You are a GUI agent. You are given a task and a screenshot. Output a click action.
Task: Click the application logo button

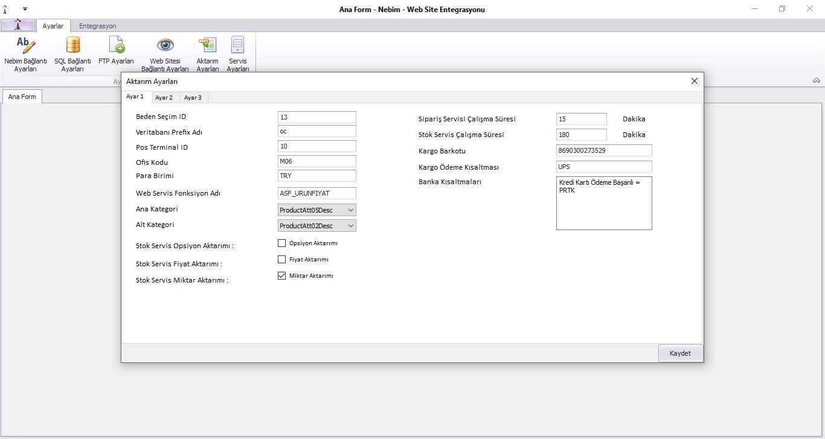click(18, 25)
